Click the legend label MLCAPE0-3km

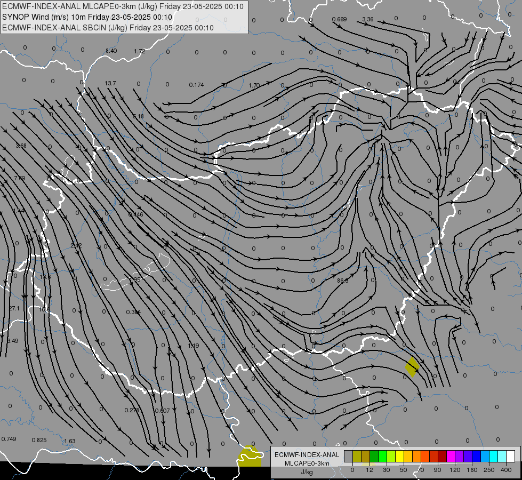[307, 463]
